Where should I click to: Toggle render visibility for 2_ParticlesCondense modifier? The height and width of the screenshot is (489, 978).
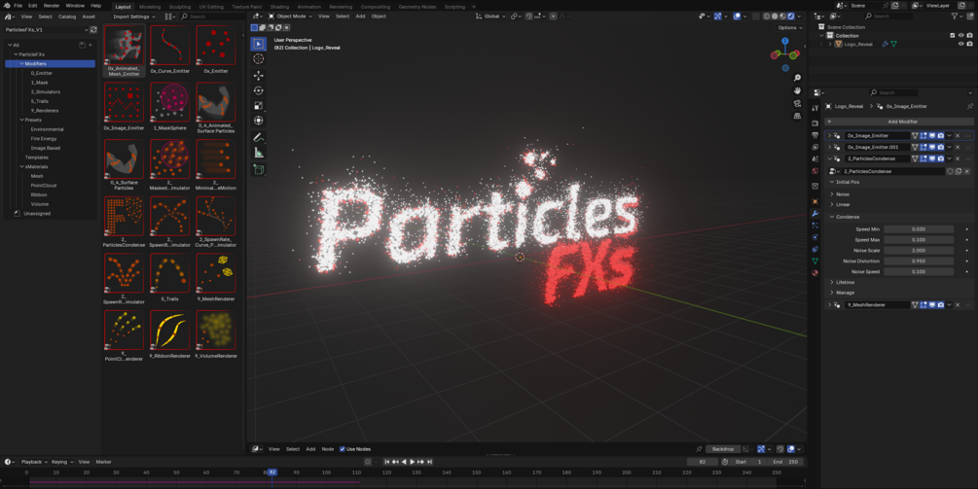coord(941,158)
